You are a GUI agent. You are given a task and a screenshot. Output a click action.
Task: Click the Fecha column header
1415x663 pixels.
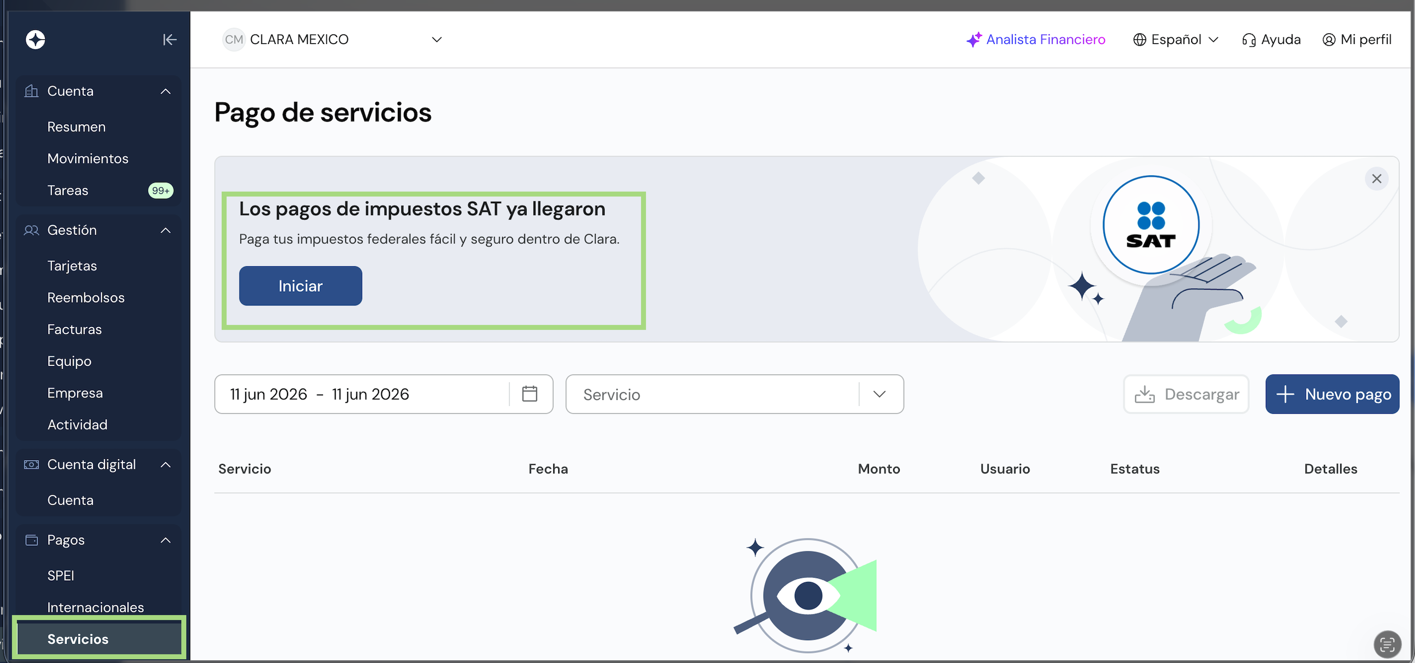point(548,469)
